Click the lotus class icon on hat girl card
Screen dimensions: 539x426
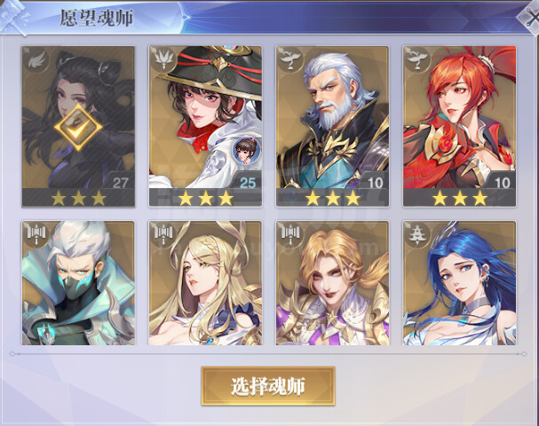click(162, 59)
